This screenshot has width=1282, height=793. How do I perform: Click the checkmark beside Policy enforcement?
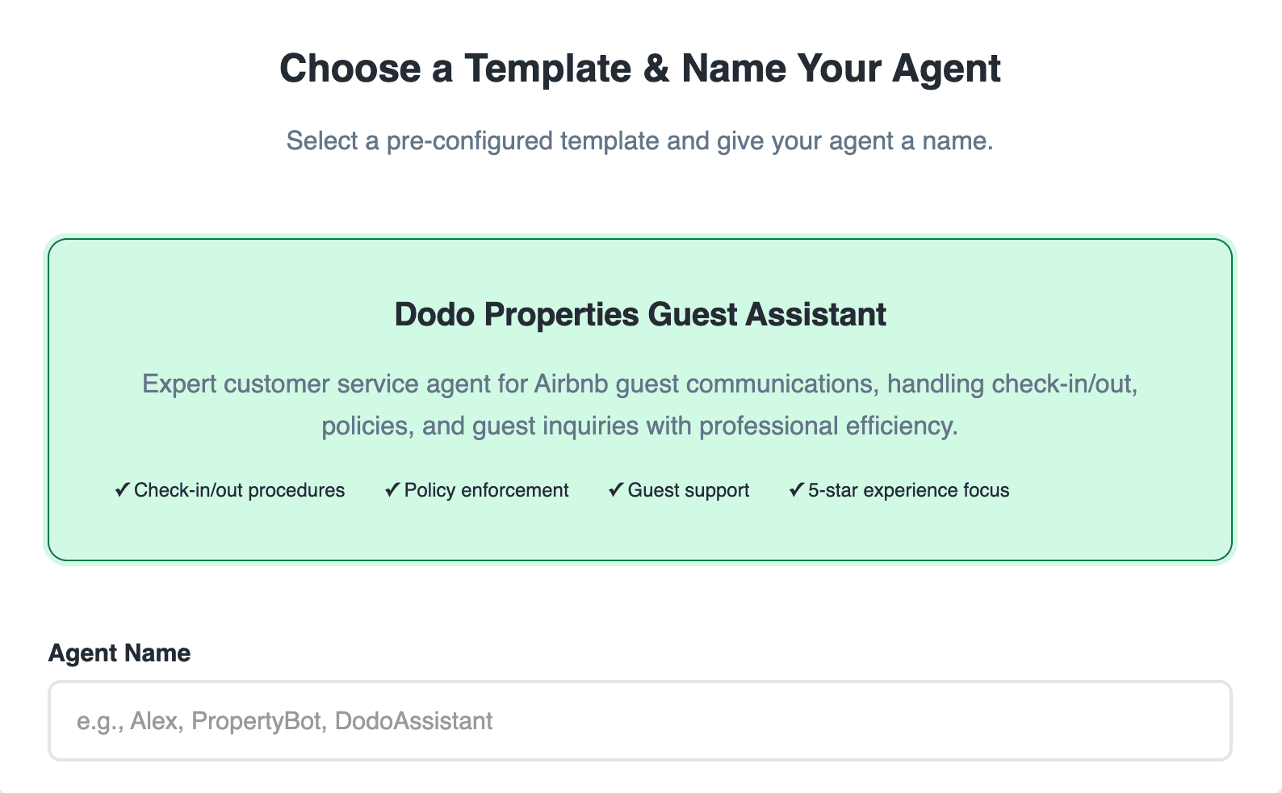point(392,490)
